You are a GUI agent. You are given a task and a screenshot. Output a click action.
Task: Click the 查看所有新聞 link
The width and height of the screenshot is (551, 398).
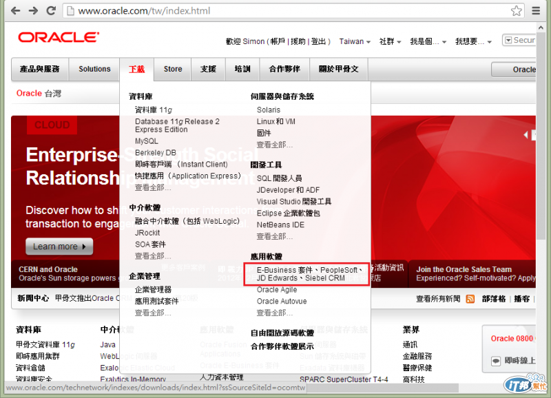click(x=438, y=299)
